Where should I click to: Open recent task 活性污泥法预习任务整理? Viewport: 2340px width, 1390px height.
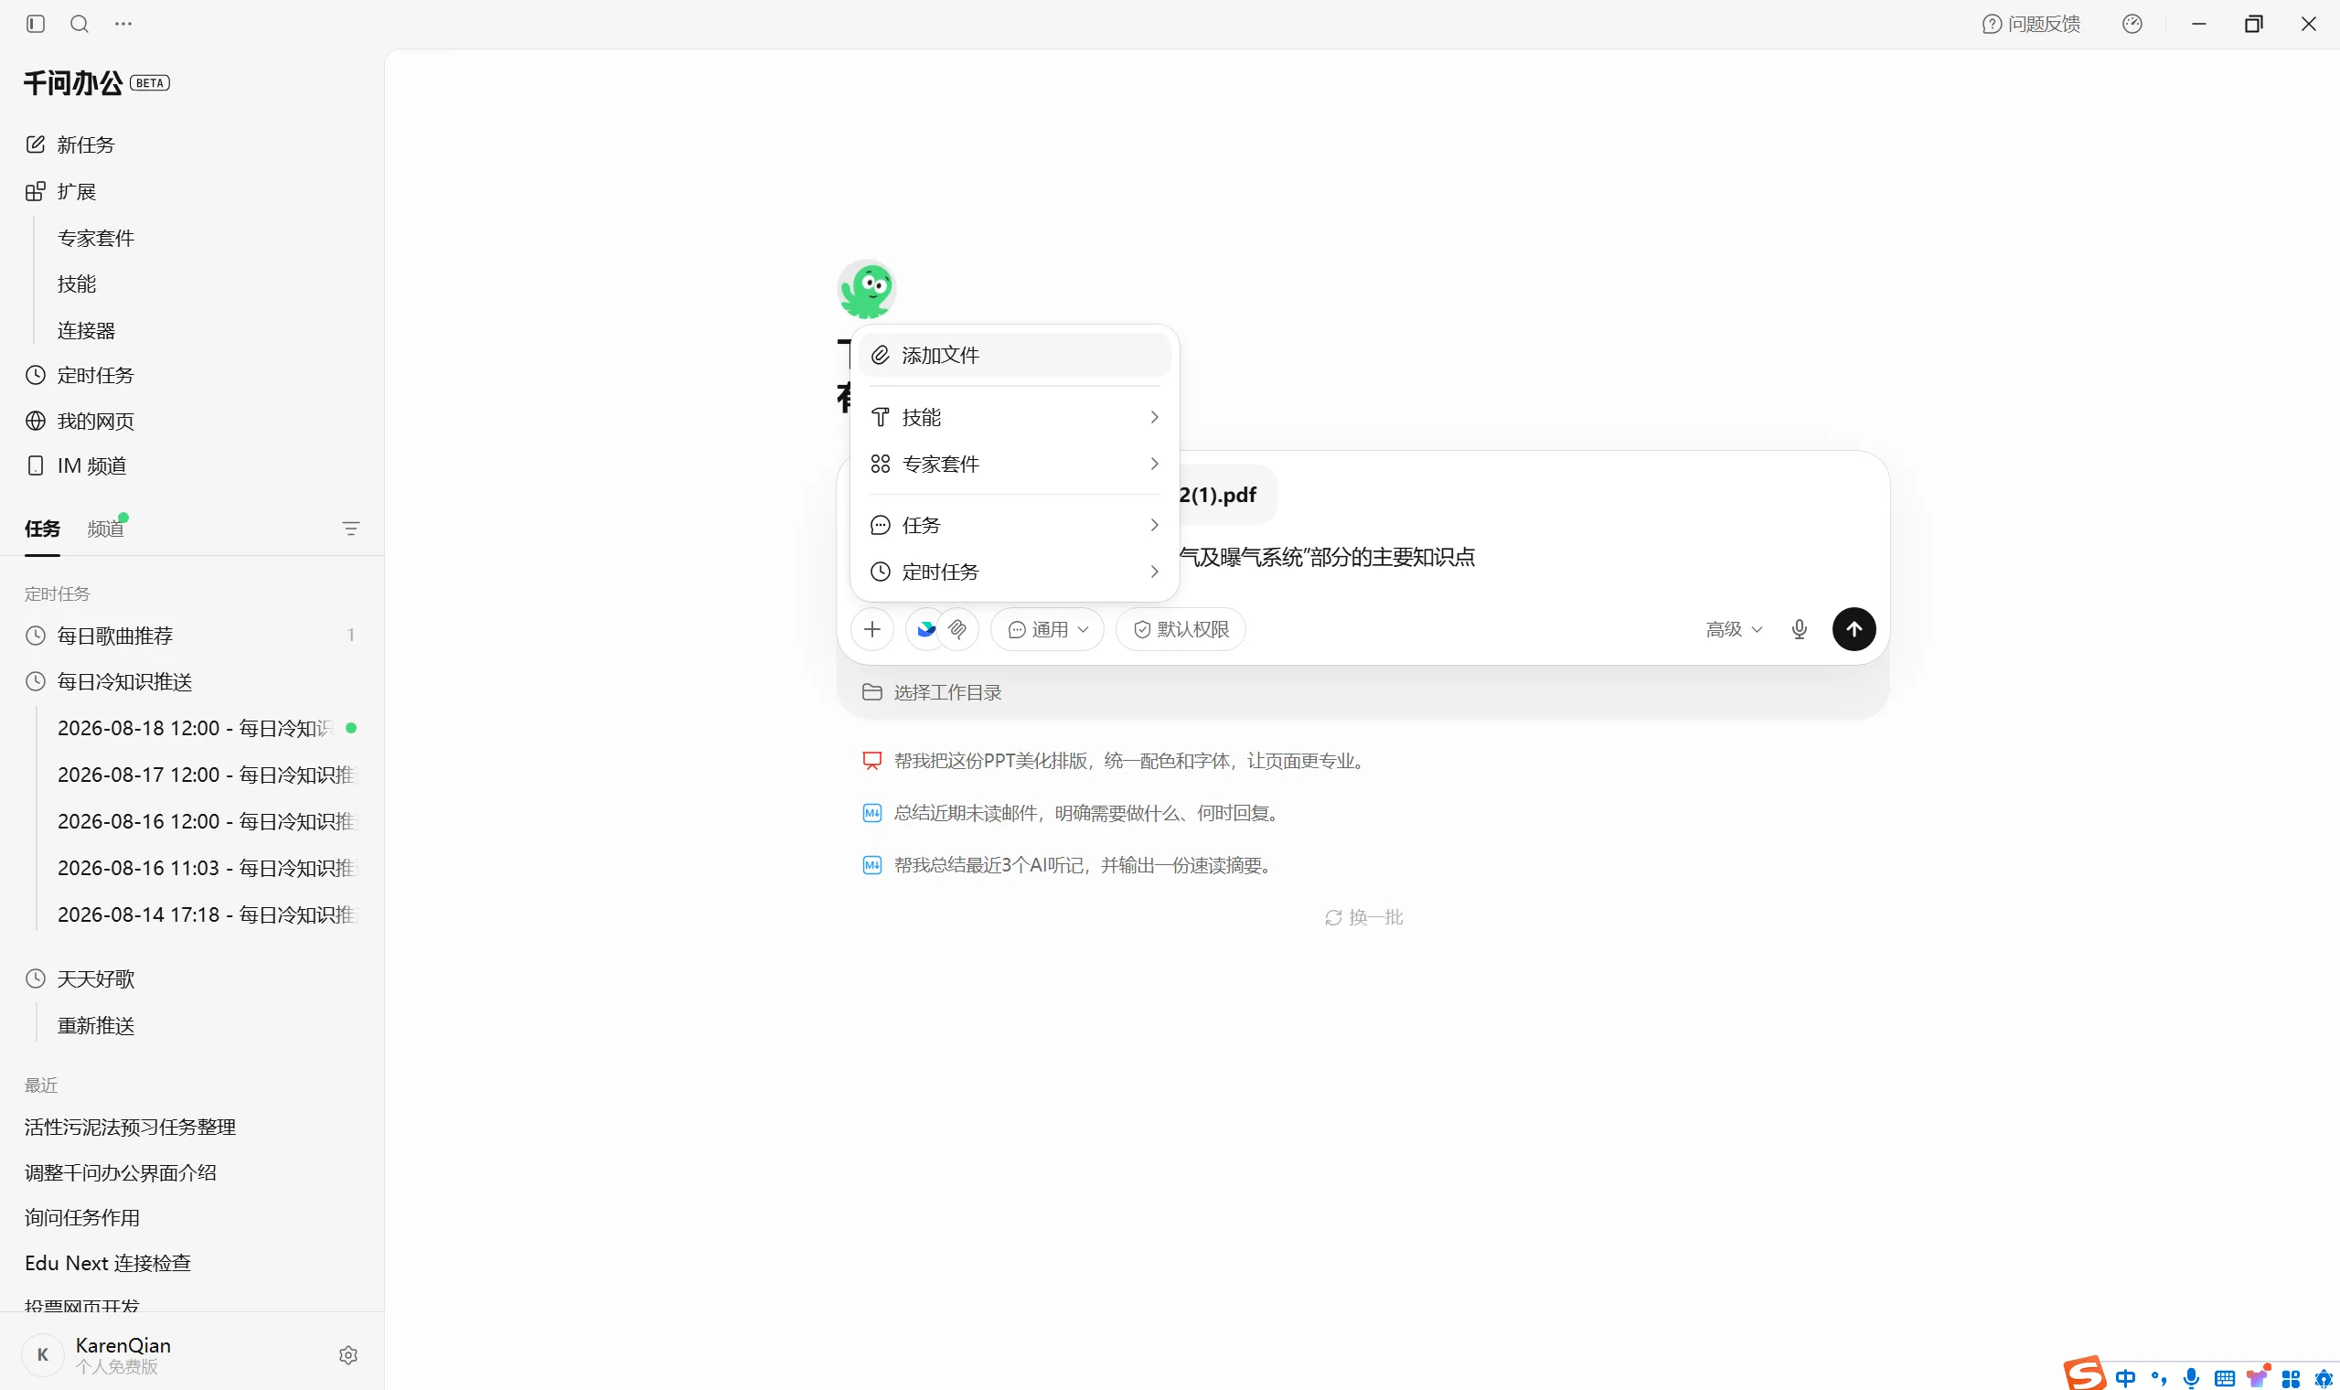click(x=130, y=1127)
